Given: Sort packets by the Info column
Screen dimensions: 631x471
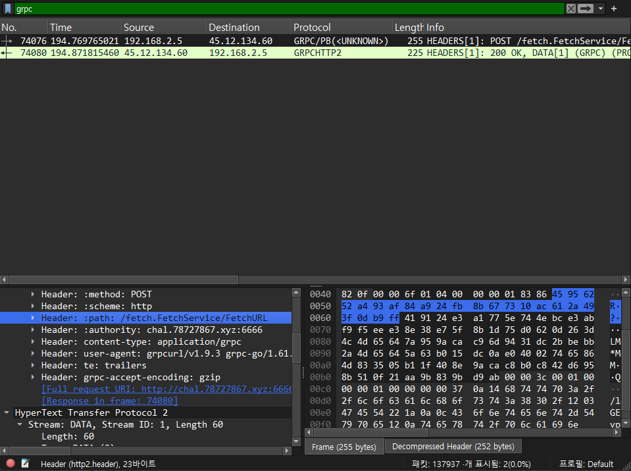Looking at the screenshot, I should (528, 28).
